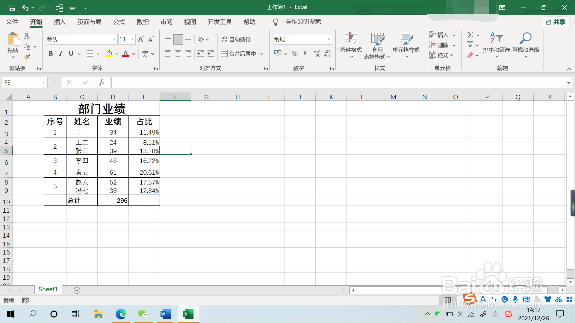Image resolution: width=575 pixels, height=323 pixels.
Task: Toggle Bold formatting
Action: tap(51, 54)
